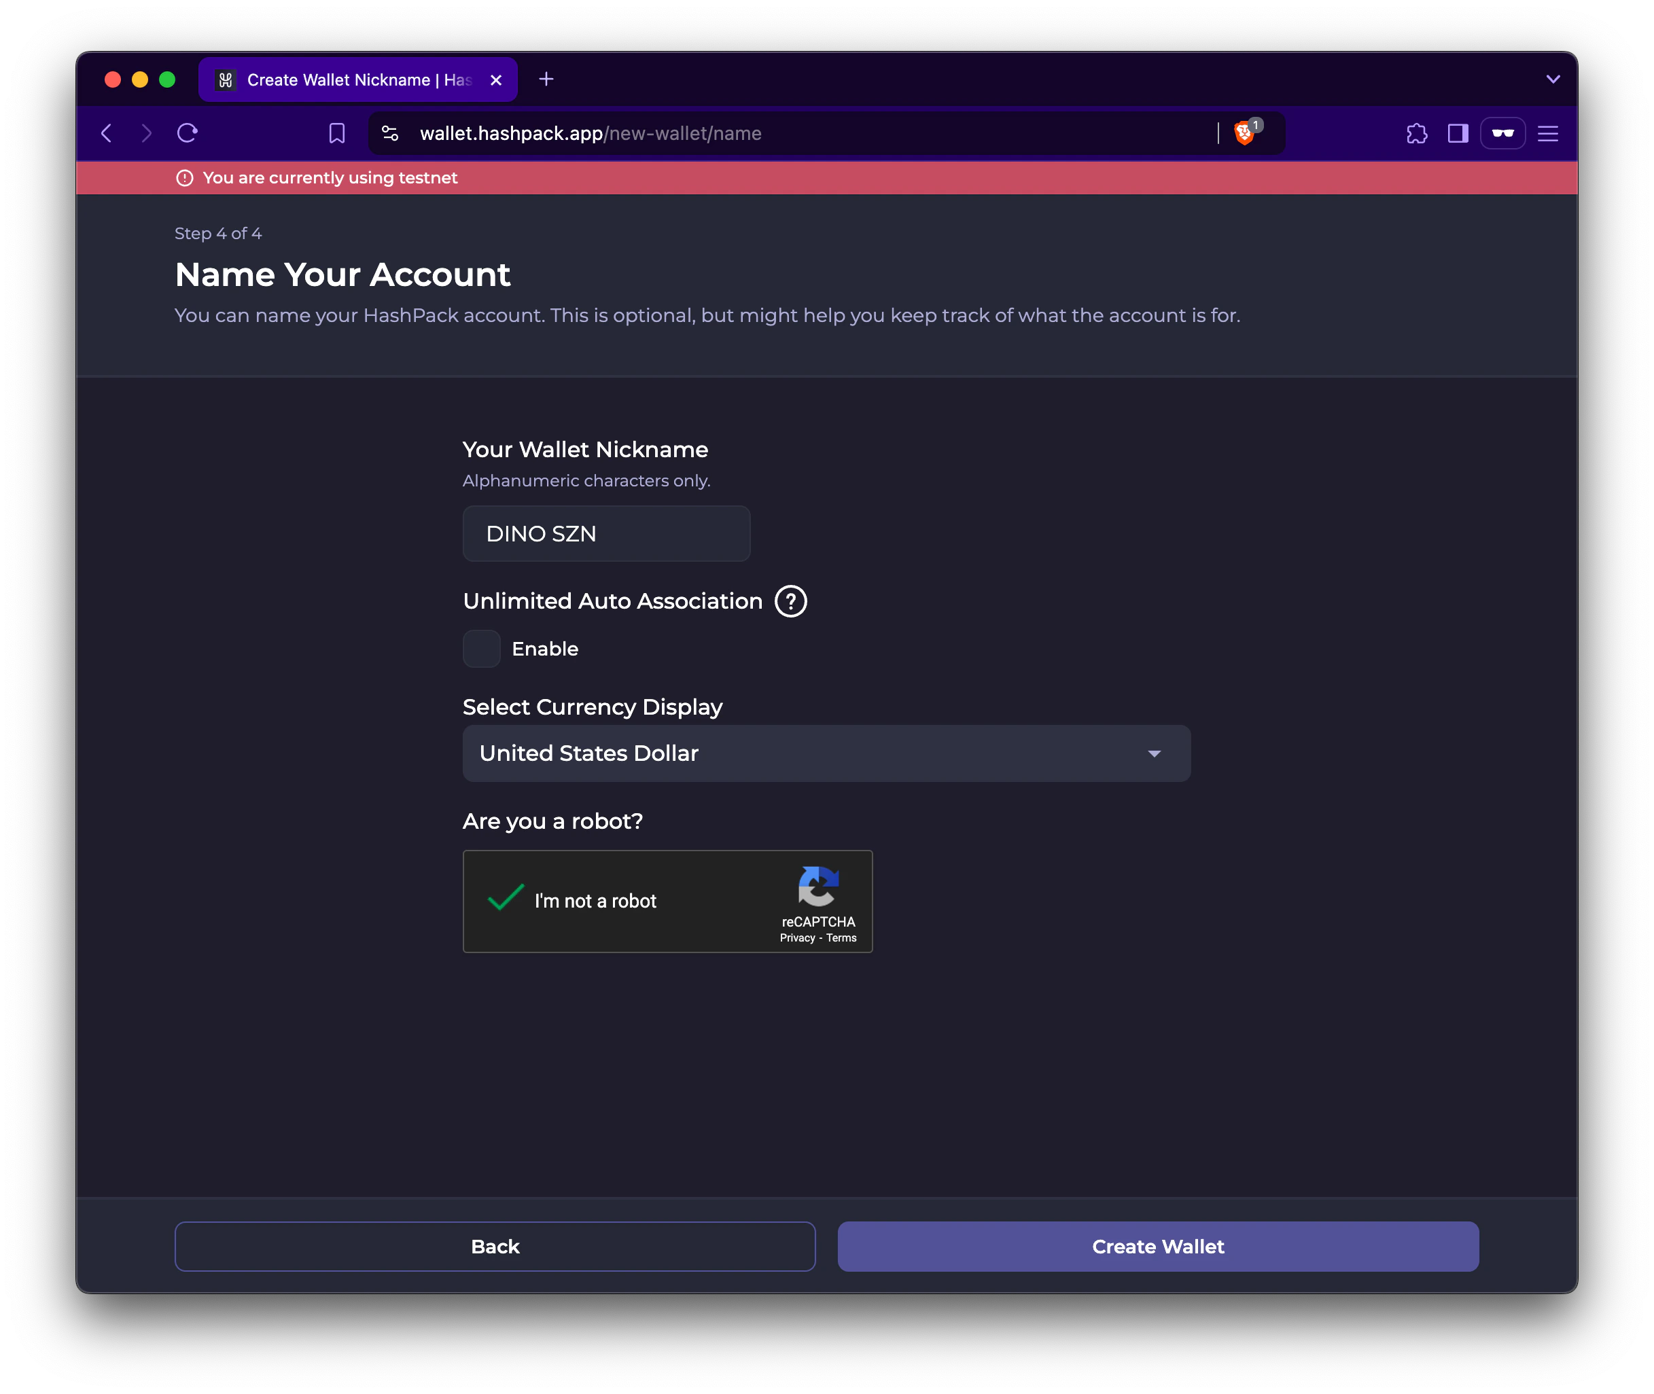Screen dimensions: 1654x1394
Task: Click the site settings icon beside URL
Action: tap(390, 134)
